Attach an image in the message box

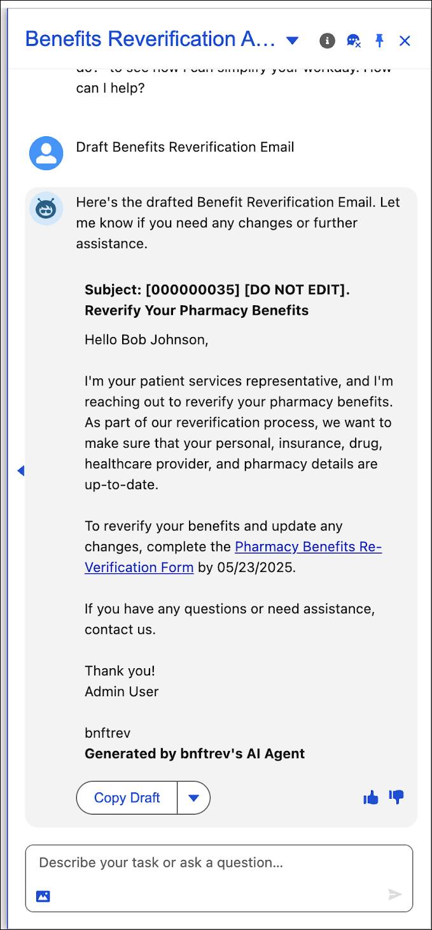[42, 895]
